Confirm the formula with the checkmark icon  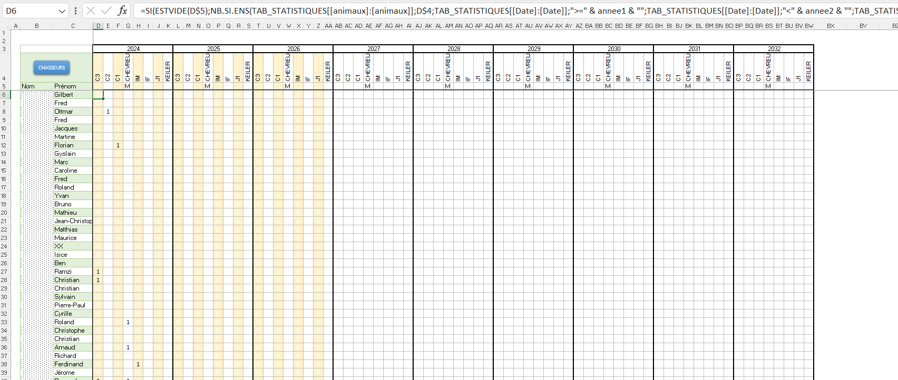[106, 11]
